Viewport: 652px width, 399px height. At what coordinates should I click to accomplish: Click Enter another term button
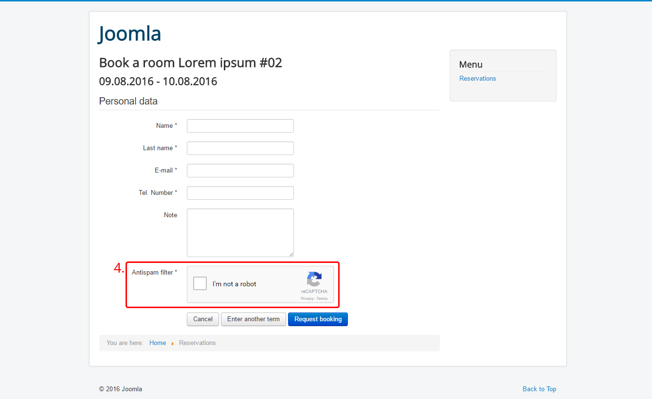[254, 319]
